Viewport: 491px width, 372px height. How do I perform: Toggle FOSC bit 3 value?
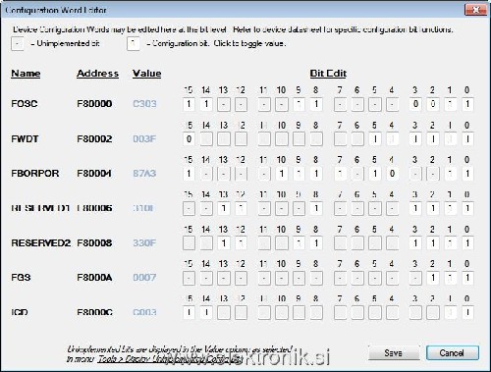coord(415,104)
